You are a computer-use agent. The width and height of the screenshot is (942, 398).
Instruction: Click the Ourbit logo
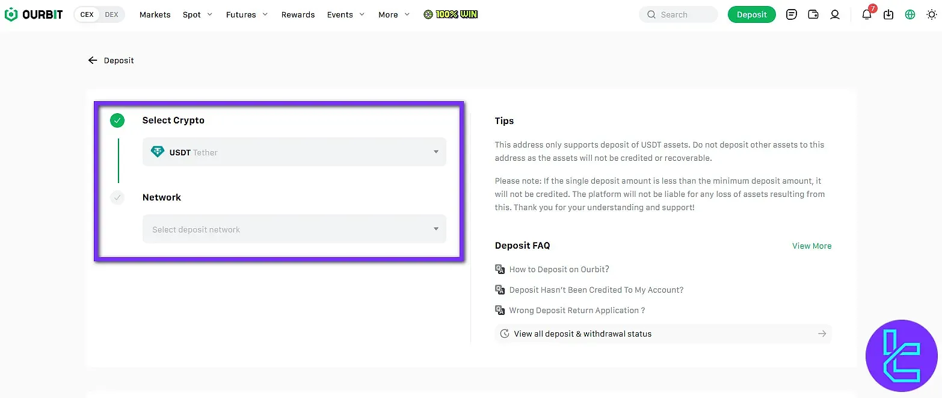click(x=33, y=14)
